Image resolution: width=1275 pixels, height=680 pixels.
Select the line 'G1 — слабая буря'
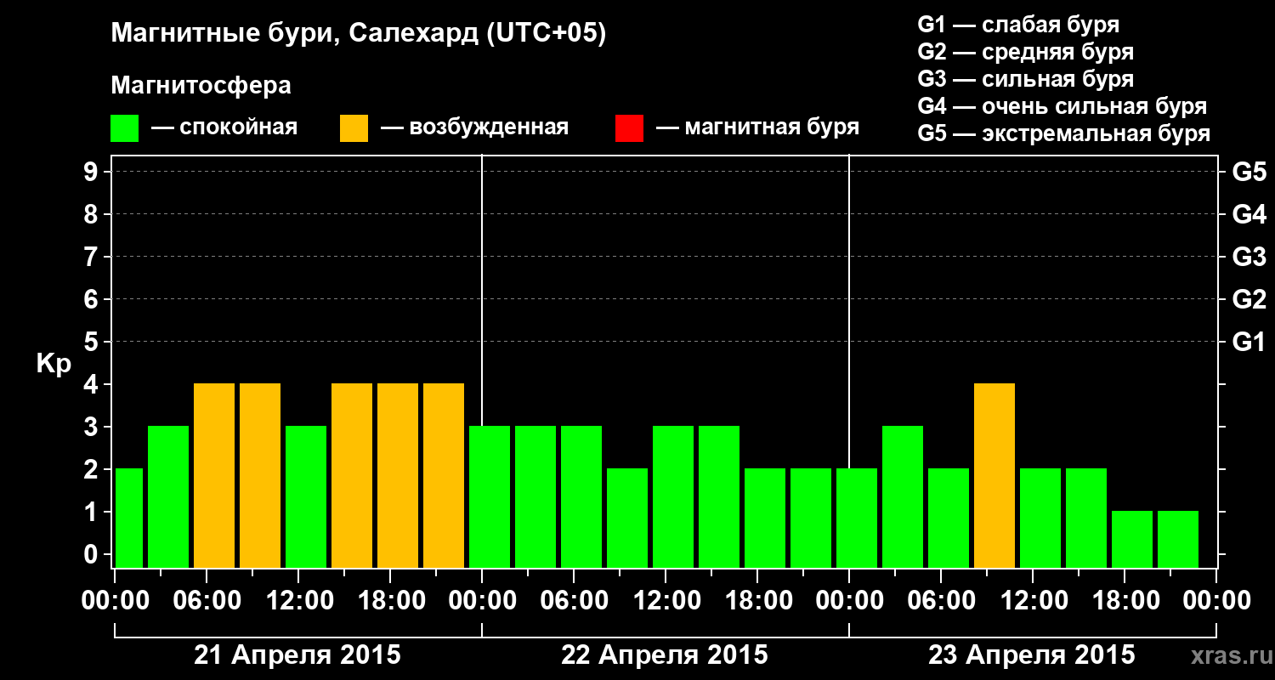coord(1018,25)
